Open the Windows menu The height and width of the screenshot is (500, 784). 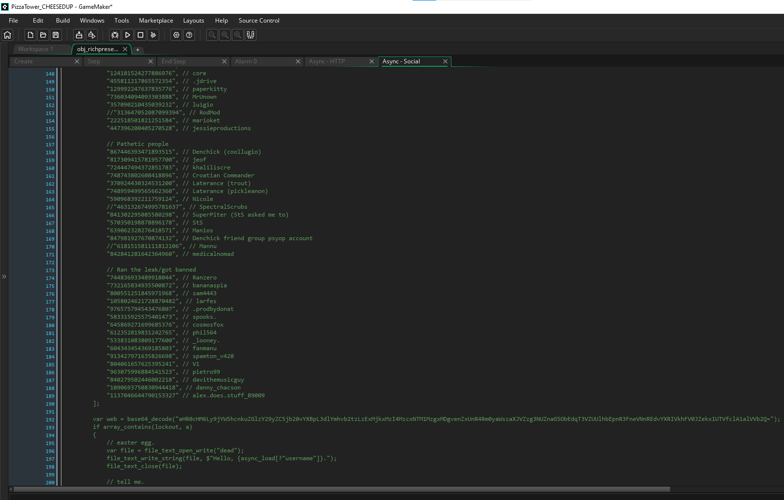tap(92, 21)
